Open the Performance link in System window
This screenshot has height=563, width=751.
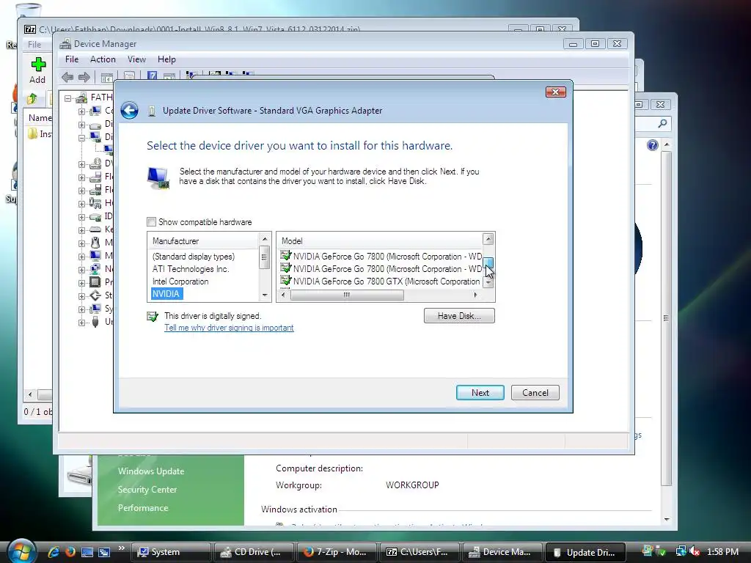coord(143,508)
